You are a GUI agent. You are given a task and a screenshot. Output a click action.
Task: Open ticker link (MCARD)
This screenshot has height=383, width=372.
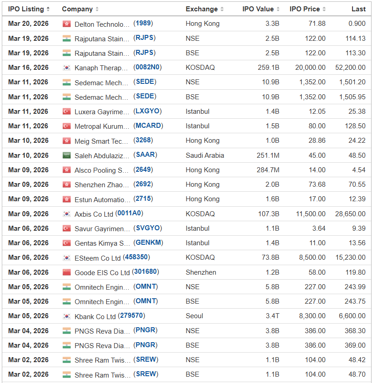[x=148, y=126]
